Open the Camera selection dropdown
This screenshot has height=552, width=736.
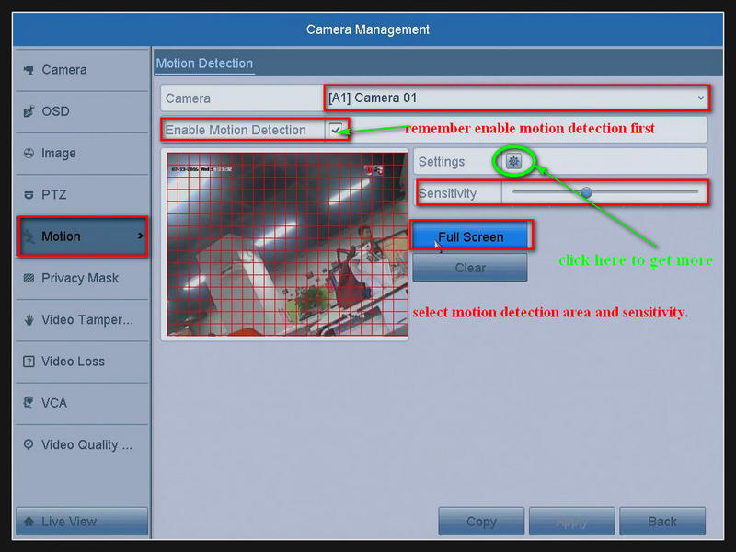(516, 98)
